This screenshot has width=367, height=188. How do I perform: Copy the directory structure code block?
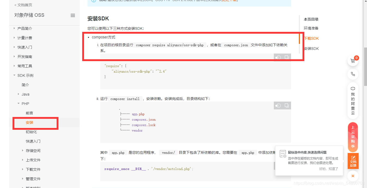pos(287,105)
